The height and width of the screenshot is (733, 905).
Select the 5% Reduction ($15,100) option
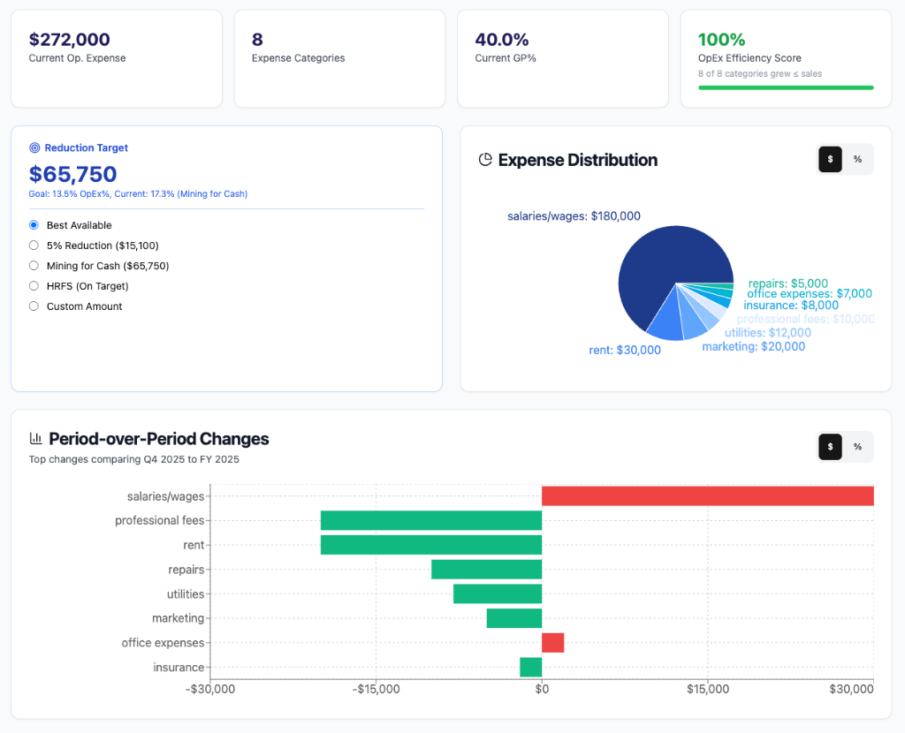coord(34,246)
